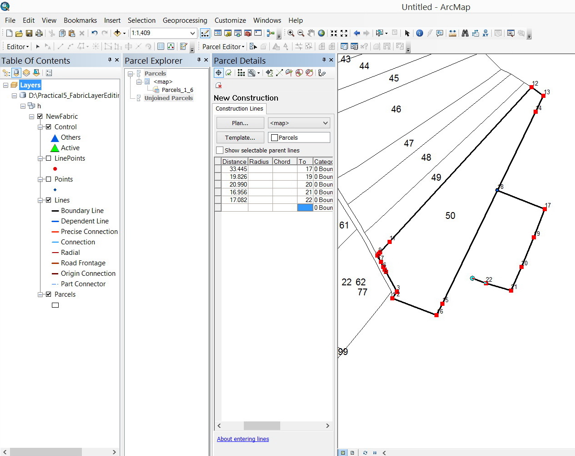Open the About entering lines link
The width and height of the screenshot is (575, 456).
click(x=243, y=439)
